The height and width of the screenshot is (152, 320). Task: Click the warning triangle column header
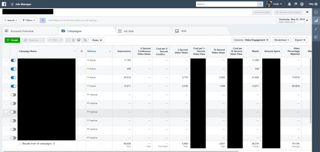[82, 51]
